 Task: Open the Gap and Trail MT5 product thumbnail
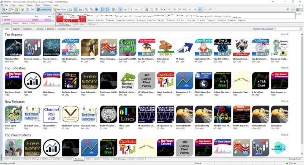point(128,47)
